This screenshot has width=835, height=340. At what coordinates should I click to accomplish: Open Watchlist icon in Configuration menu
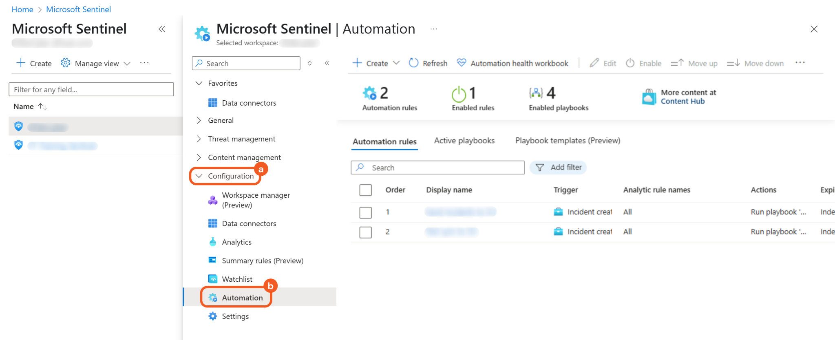(x=213, y=279)
